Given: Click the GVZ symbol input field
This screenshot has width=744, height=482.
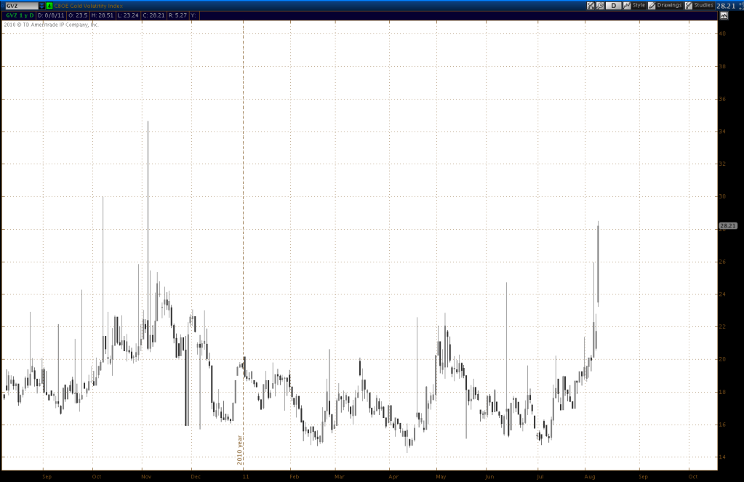Looking at the screenshot, I should tap(19, 6).
